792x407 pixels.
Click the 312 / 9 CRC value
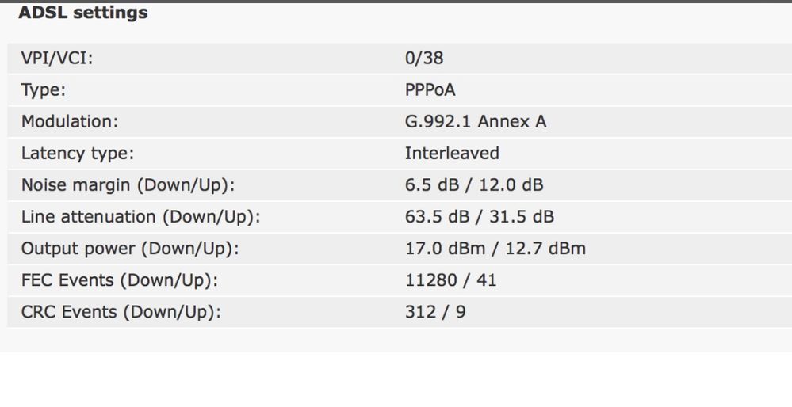click(x=435, y=312)
